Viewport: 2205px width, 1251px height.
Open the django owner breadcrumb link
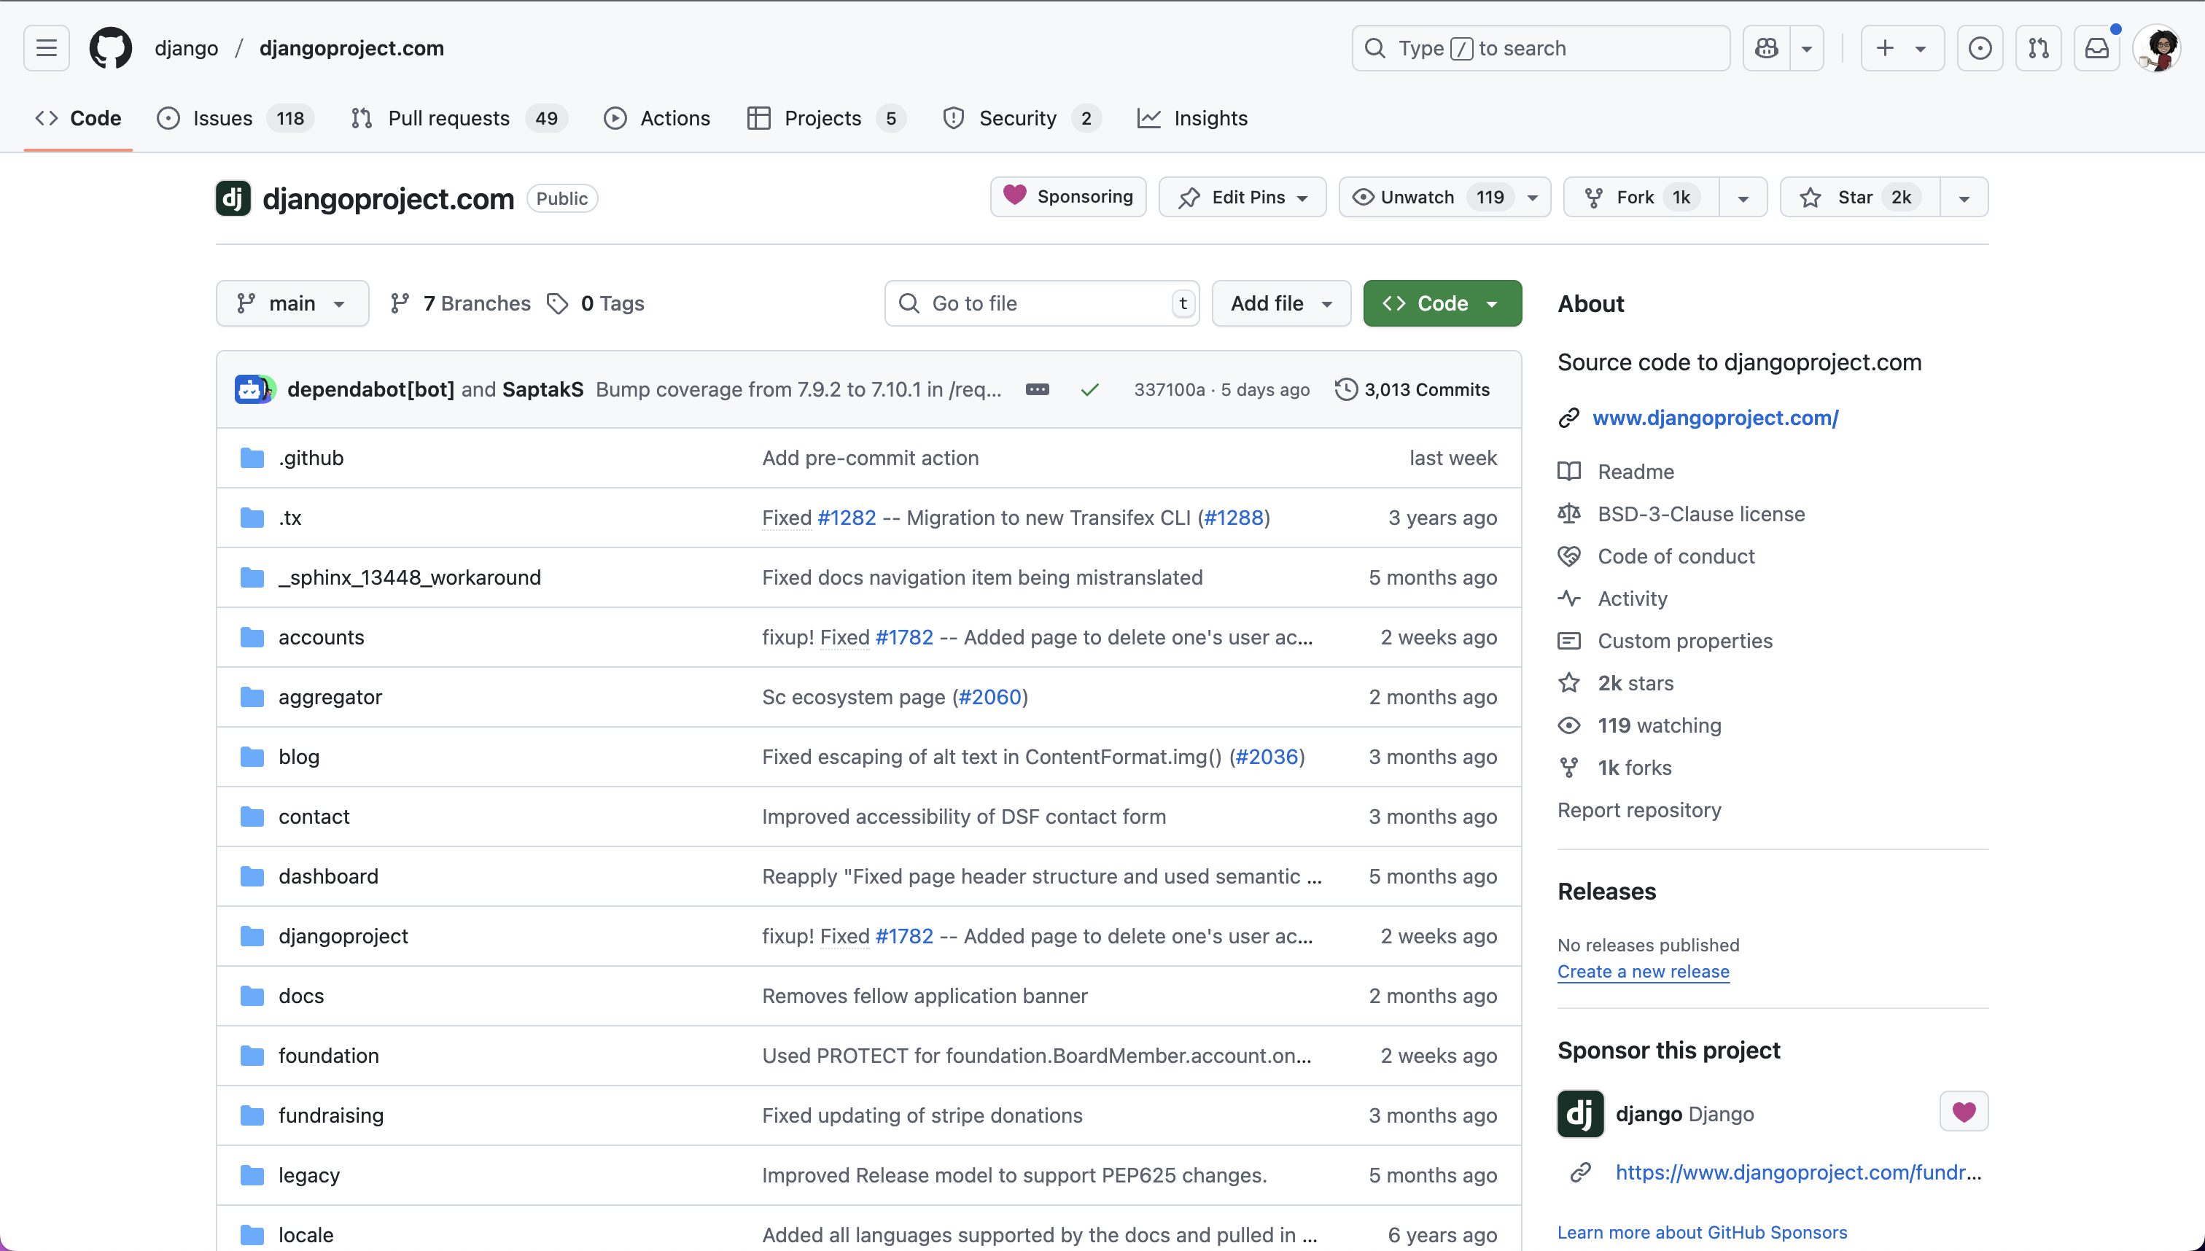[187, 48]
